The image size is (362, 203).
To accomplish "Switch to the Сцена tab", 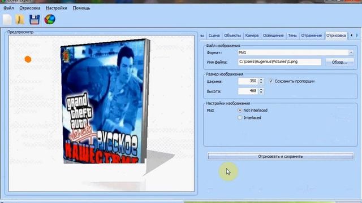I will (x=214, y=36).
